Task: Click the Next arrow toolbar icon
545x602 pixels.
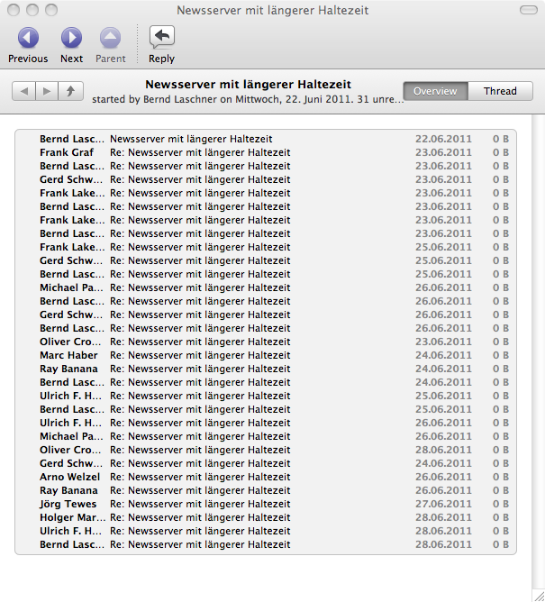Action: 71,38
